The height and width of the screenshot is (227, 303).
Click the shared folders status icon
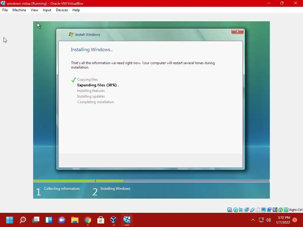(258, 210)
